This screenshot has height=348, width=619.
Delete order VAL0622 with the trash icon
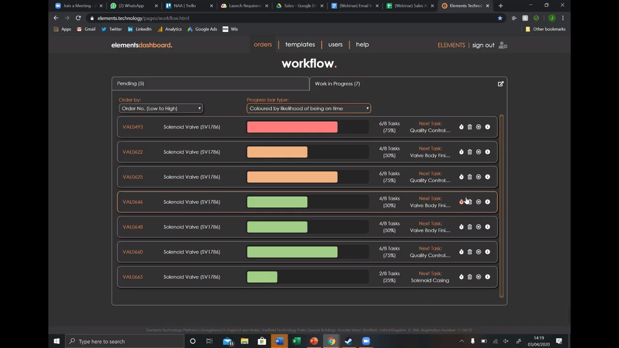[x=470, y=152]
